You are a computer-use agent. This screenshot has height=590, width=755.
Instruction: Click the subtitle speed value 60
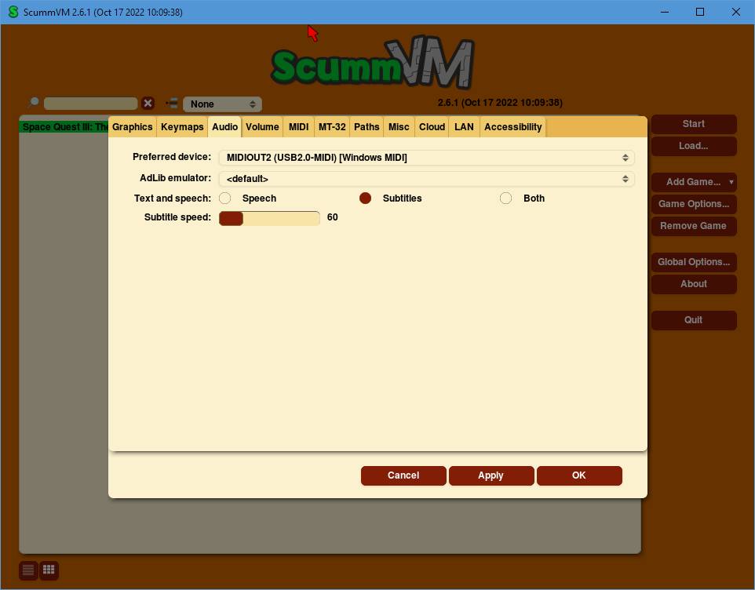coord(332,217)
